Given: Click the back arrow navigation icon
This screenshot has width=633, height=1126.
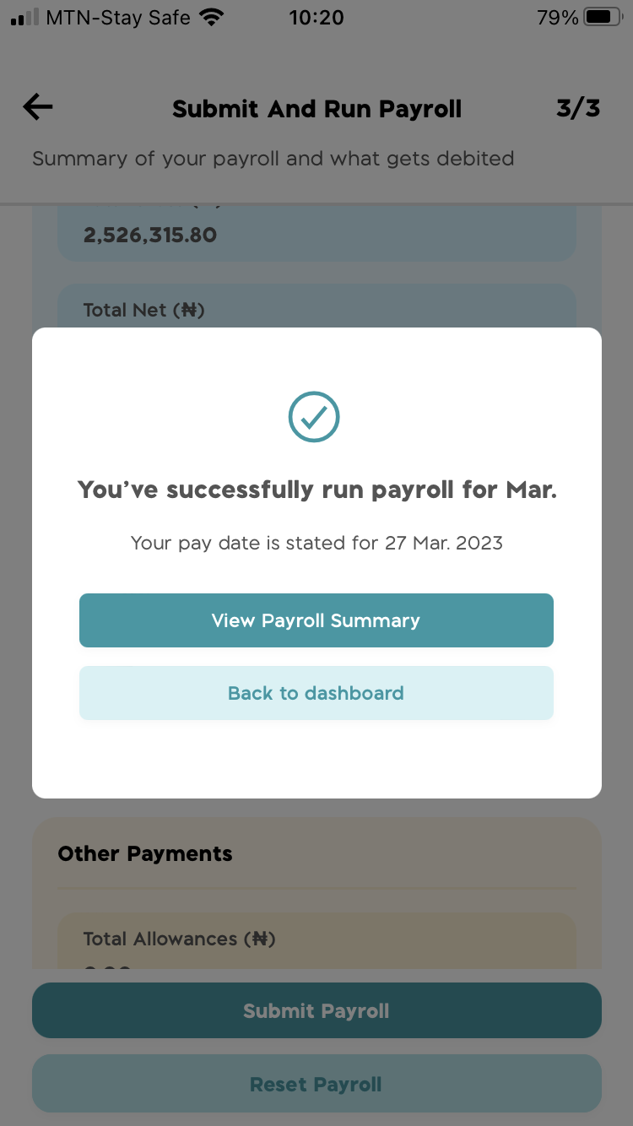Looking at the screenshot, I should point(36,106).
